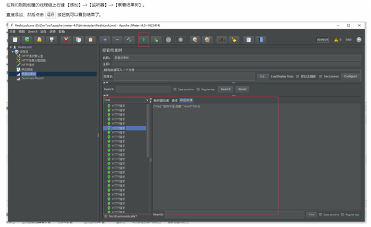The height and width of the screenshot is (227, 371).
Task: Collapse all nodes with the minus icon
Action: [x=117, y=40]
